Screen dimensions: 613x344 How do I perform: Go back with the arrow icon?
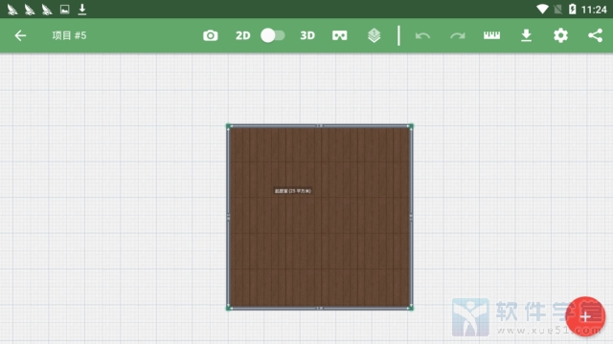(x=20, y=35)
